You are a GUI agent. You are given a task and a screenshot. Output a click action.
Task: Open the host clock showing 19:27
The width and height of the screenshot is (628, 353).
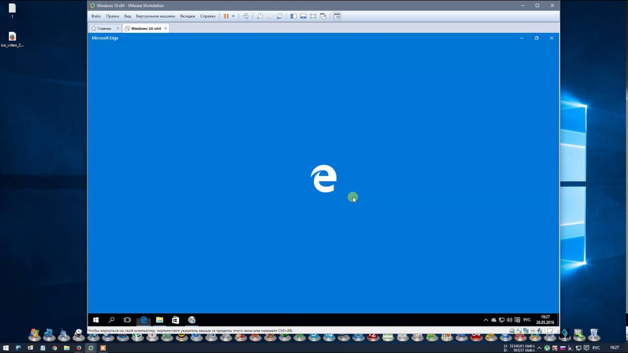(x=614, y=348)
